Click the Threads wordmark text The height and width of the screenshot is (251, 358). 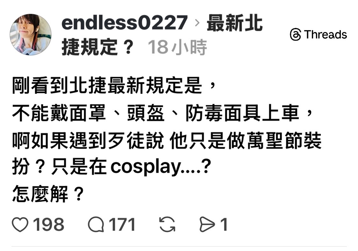click(325, 35)
